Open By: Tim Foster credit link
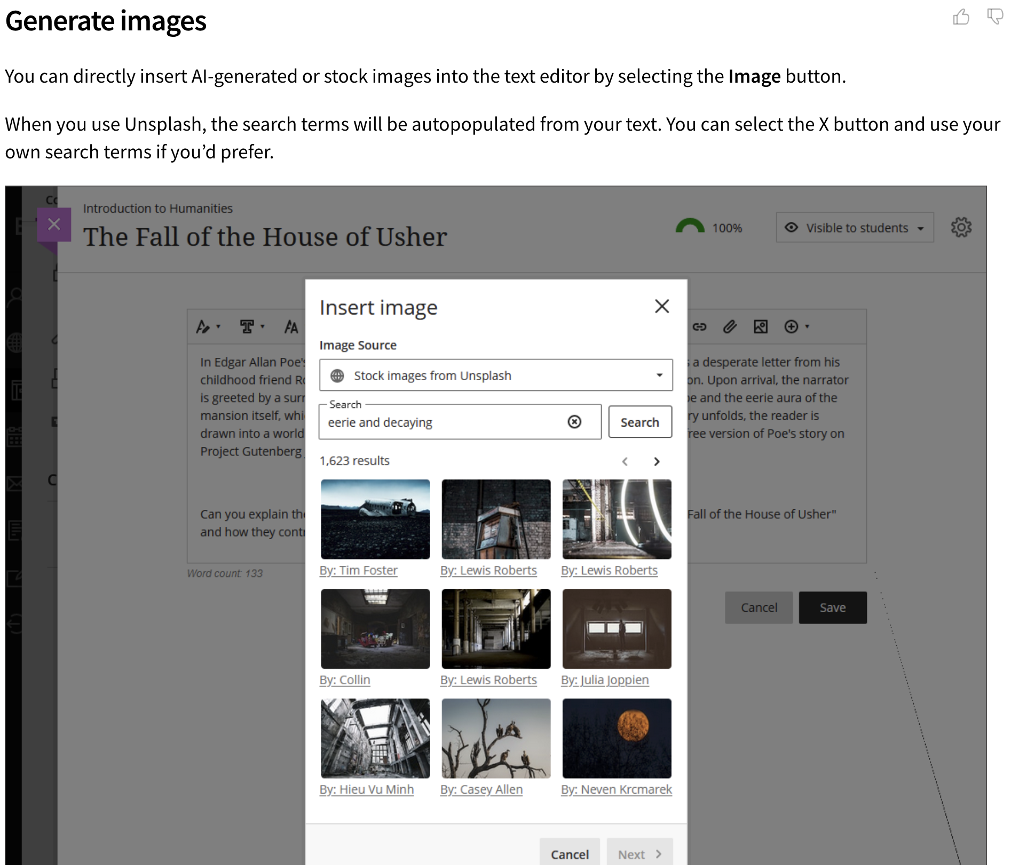 tap(359, 570)
